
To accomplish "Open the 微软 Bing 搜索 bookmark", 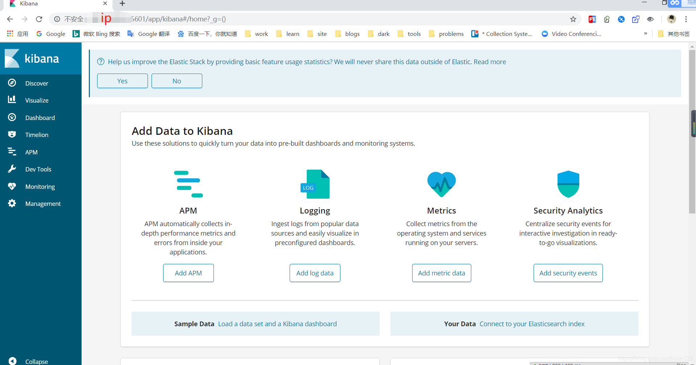I will pyautogui.click(x=96, y=34).
